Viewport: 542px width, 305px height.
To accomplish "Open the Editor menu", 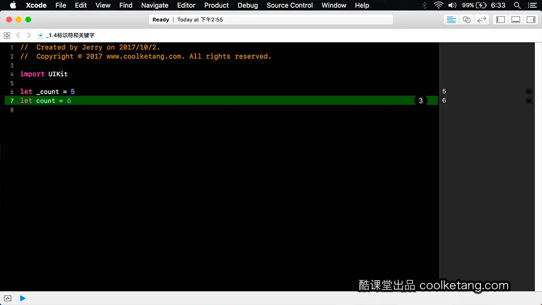I will pos(186,5).
